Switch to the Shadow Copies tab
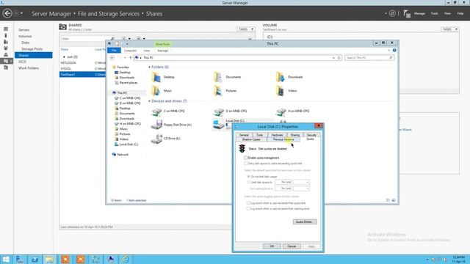470x264 pixels. (251, 139)
